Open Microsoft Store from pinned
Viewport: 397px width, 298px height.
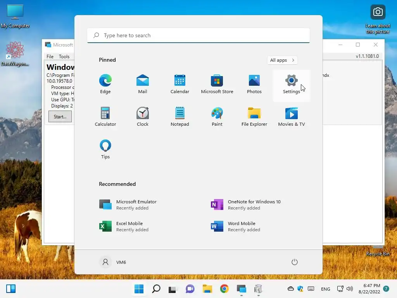pos(217,84)
